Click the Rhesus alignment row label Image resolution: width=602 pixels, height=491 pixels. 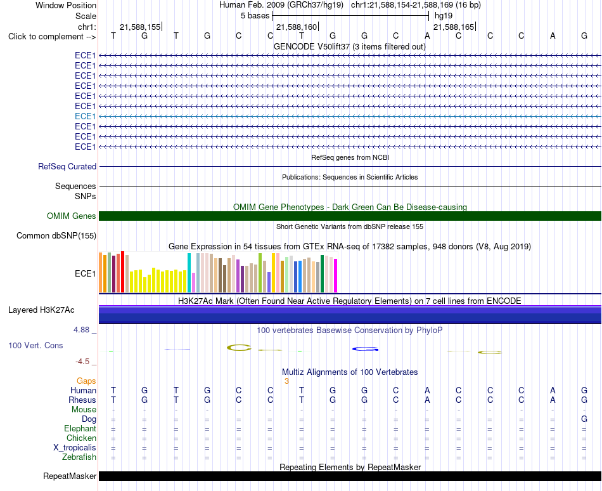point(82,400)
